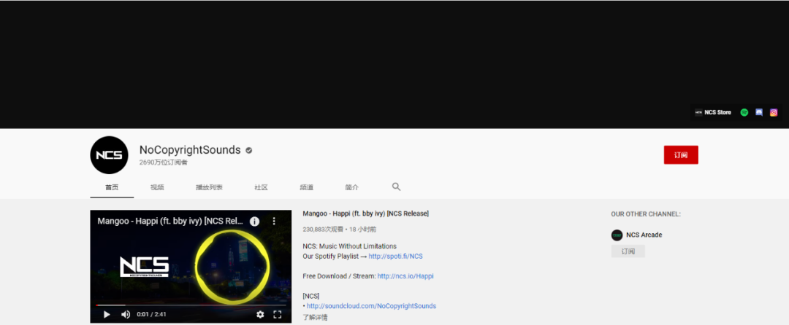Select the 首页 tab

tap(112, 187)
